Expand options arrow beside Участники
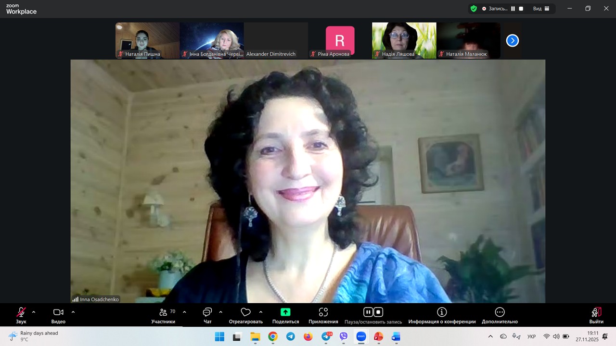 coord(184,312)
